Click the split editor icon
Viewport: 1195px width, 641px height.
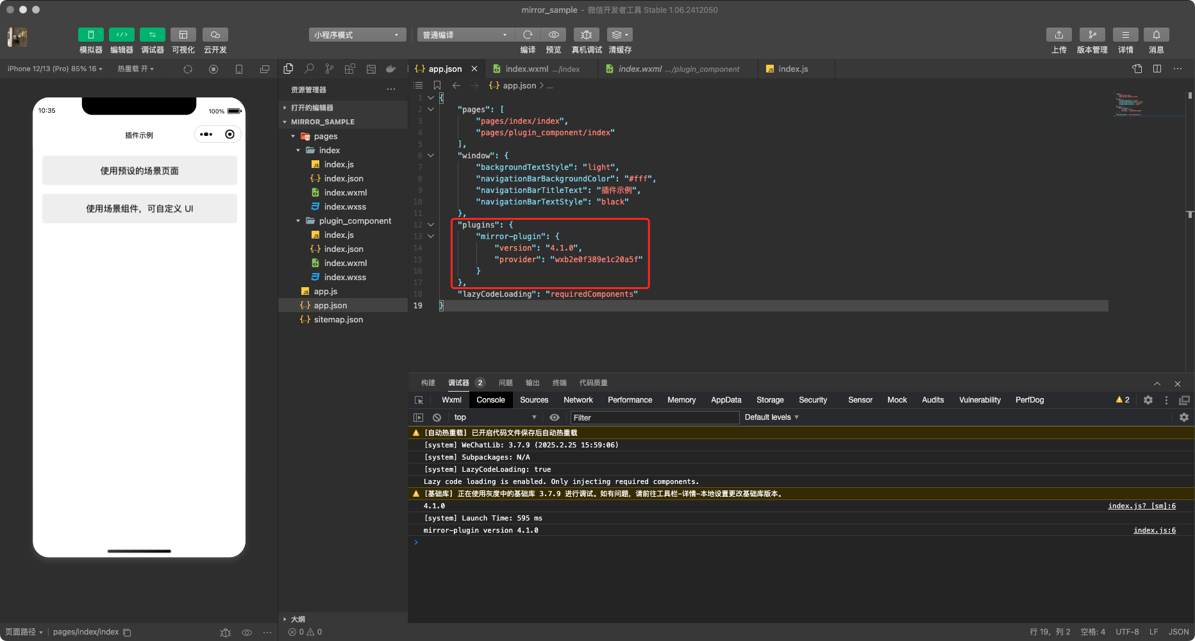[1157, 69]
